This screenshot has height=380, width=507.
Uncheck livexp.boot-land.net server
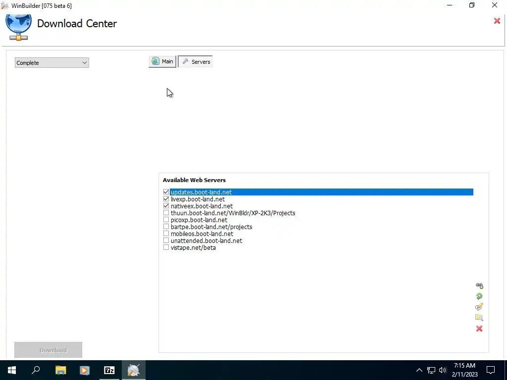[166, 199]
